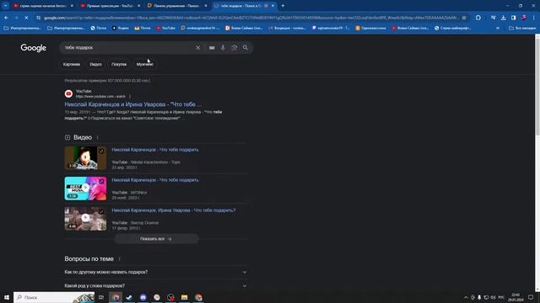This screenshot has height=303, width=540.
Task: Click the video thumbnail showing a person's face
Action: pos(85,158)
